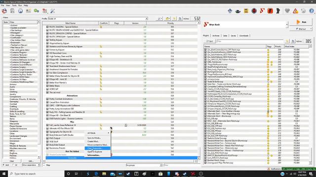316x177 pixels.
Task: Uncheck StoneFishingCamp.esp plugin
Action: pos(205,67)
